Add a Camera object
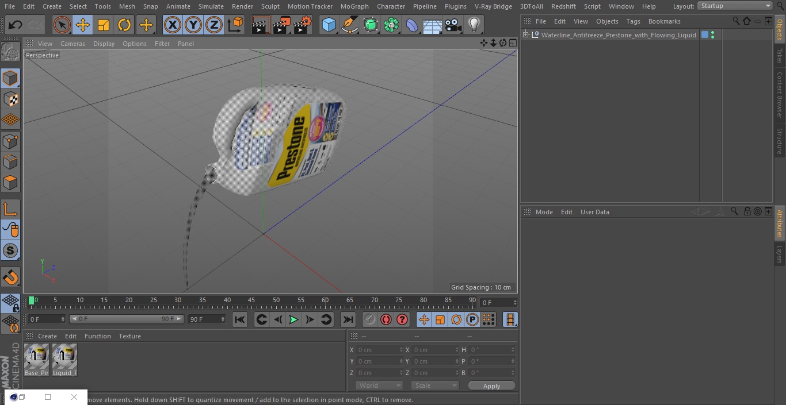Screen dimensions: 786x405 click(453, 25)
